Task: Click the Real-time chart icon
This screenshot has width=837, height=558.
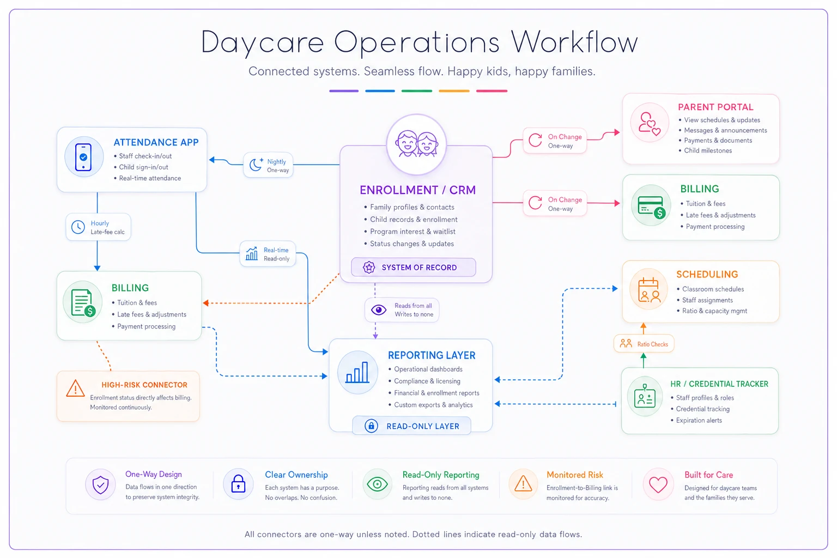Action: pyautogui.click(x=252, y=253)
